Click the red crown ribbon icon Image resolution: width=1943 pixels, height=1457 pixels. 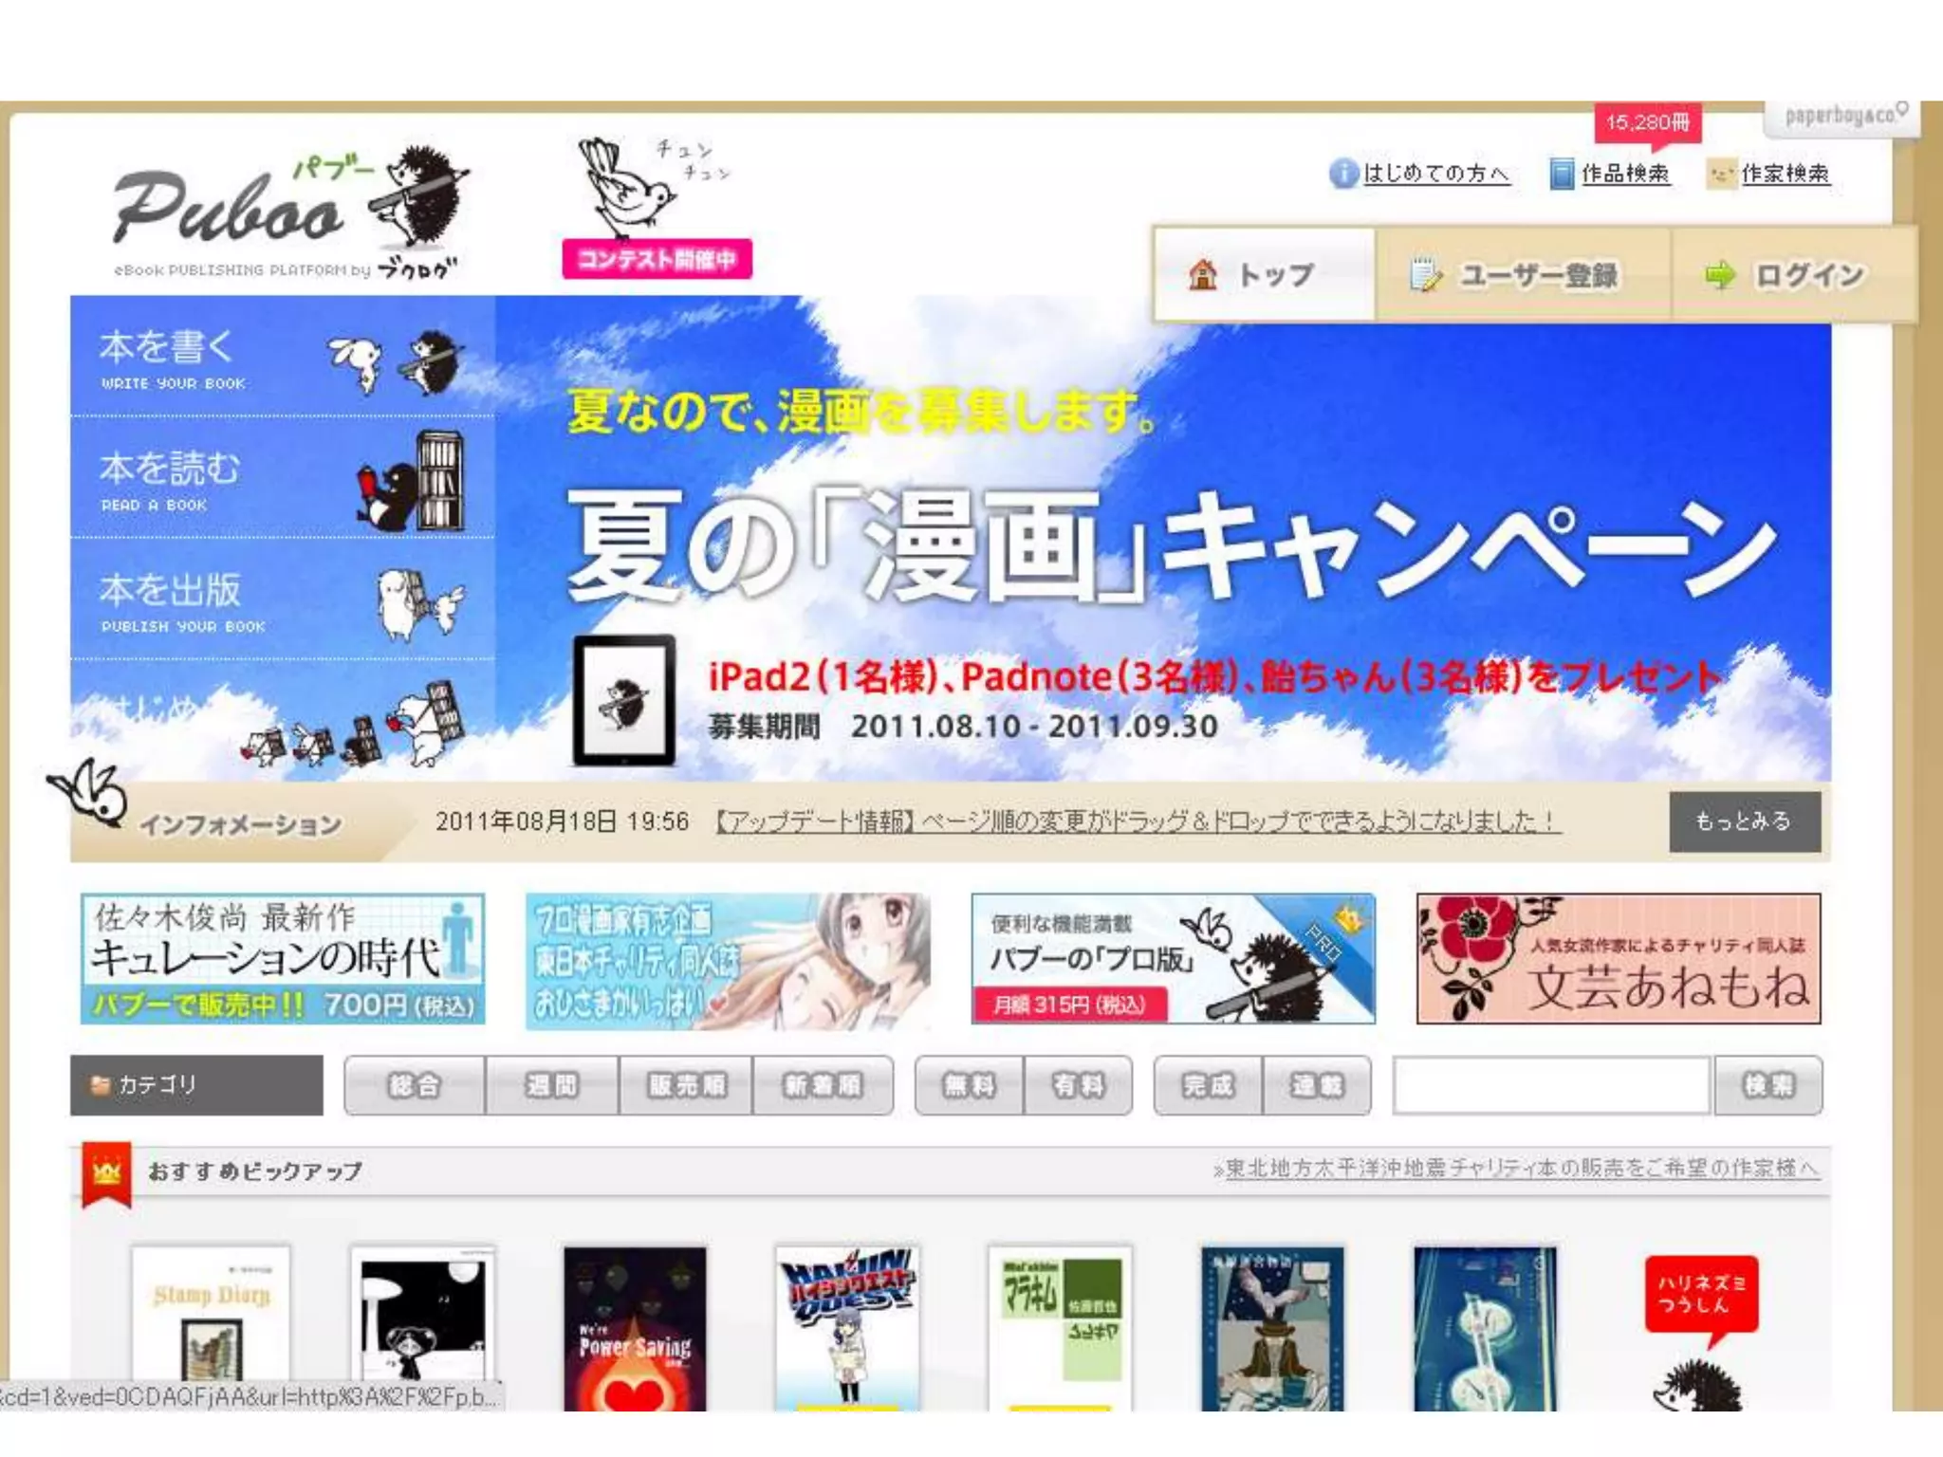(106, 1174)
